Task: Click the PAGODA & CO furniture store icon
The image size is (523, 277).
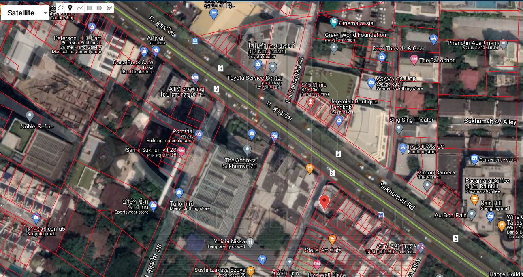Action: coord(402,148)
